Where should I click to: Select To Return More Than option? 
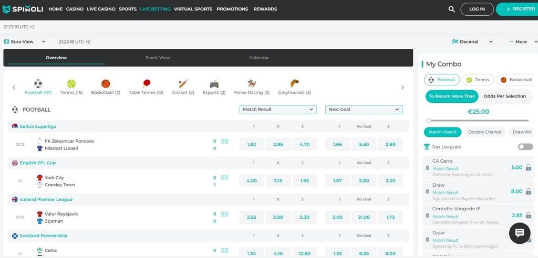pos(452,96)
